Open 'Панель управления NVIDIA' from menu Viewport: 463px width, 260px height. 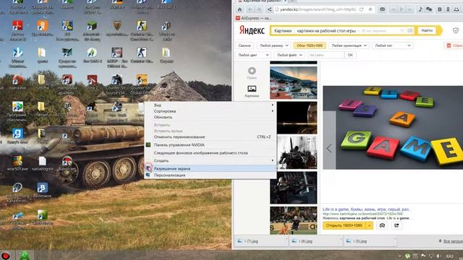(211, 145)
